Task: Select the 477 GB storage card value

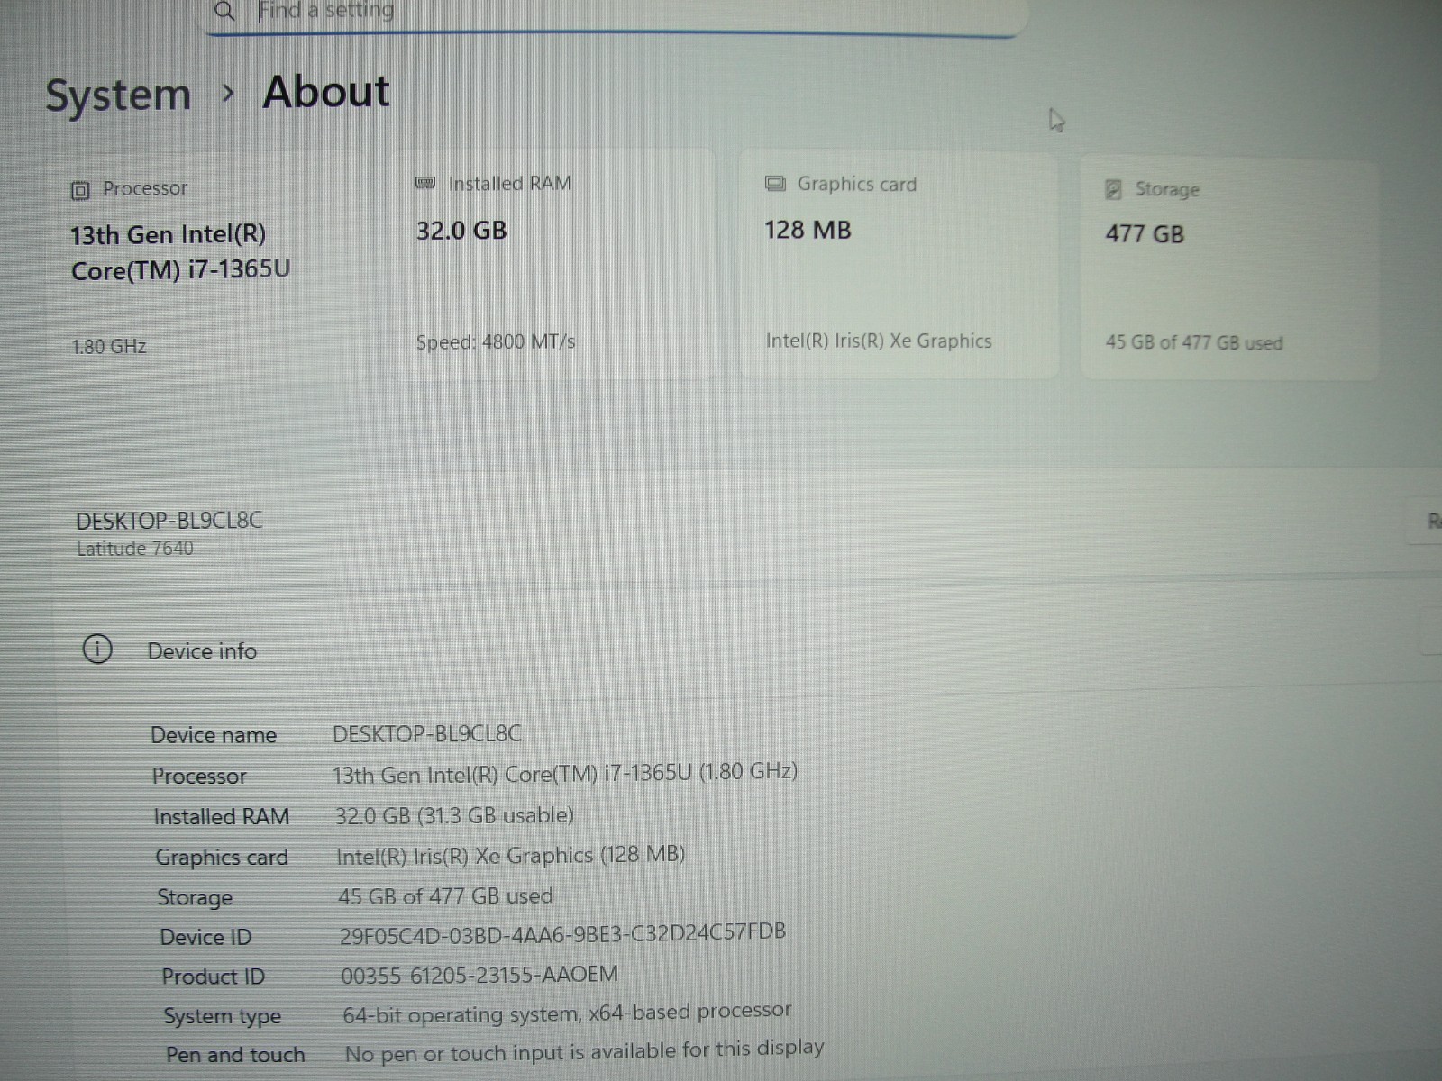Action: [x=1145, y=234]
